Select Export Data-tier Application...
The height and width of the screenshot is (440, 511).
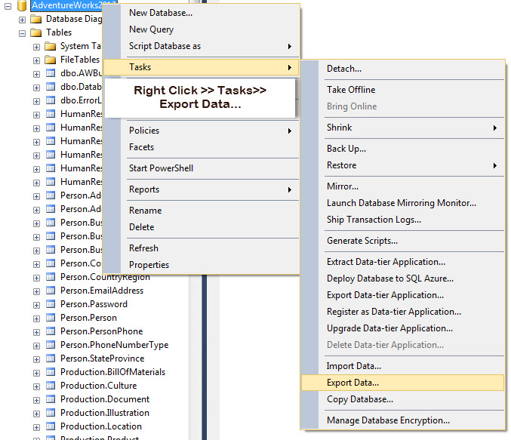[403, 295]
